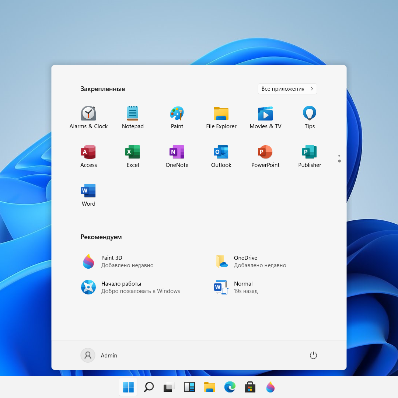The width and height of the screenshot is (398, 398).
Task: Launch the Tips app
Action: [310, 117]
